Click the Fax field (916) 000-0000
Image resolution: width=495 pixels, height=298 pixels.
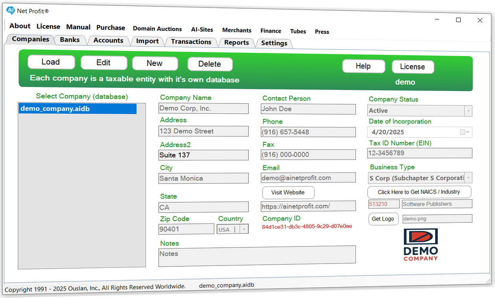tap(308, 154)
